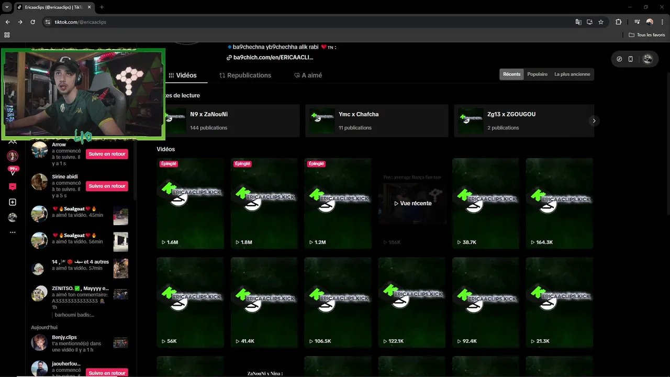This screenshot has height=377, width=670.
Task: Play the Vue récente video
Action: click(x=412, y=203)
